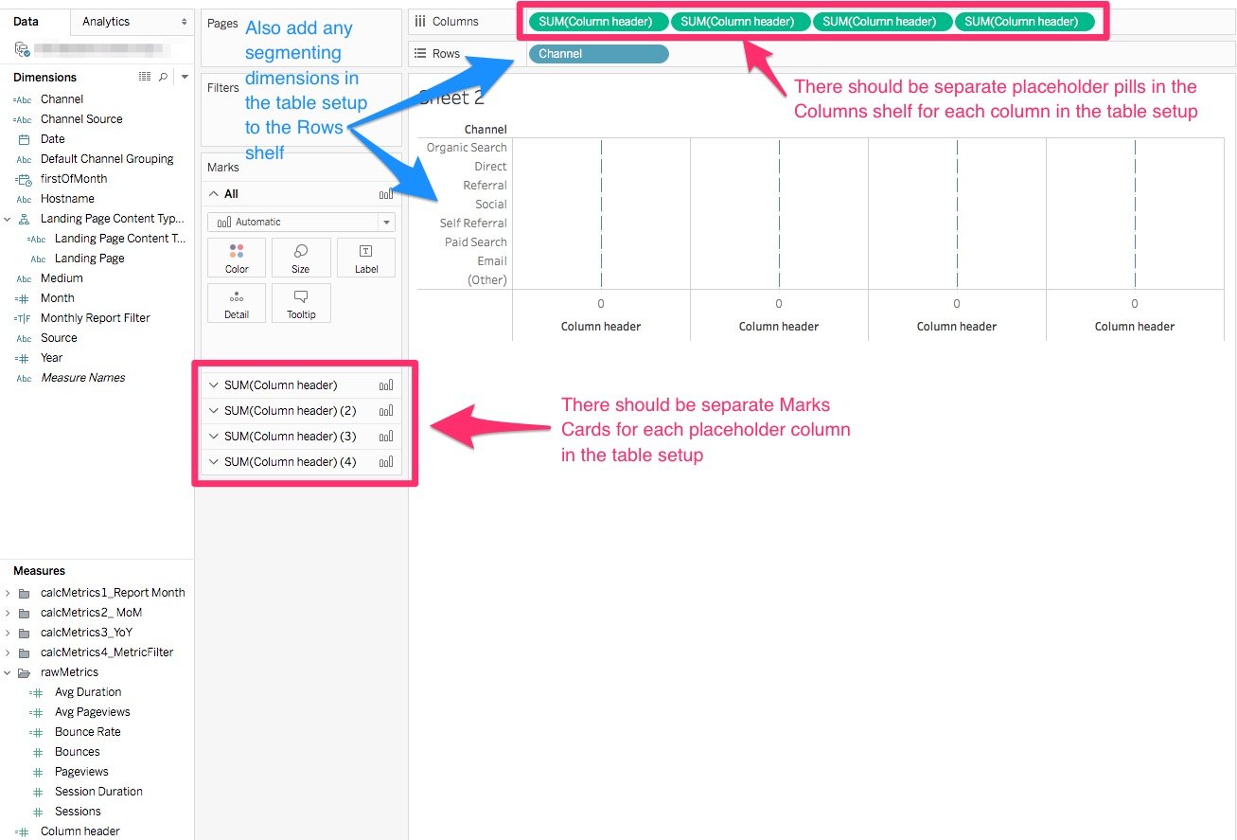Select the Channel pill on the Rows shelf
This screenshot has height=840, width=1237.
pos(597,54)
